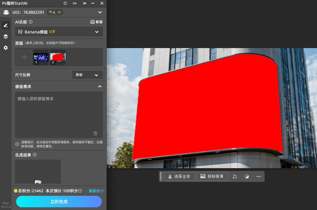Clear the prompt with trash icon

95,133
